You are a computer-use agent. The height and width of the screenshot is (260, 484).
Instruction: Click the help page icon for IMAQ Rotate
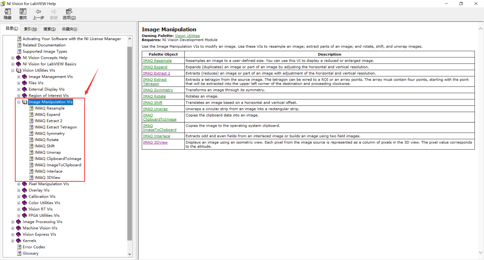coord(31,140)
